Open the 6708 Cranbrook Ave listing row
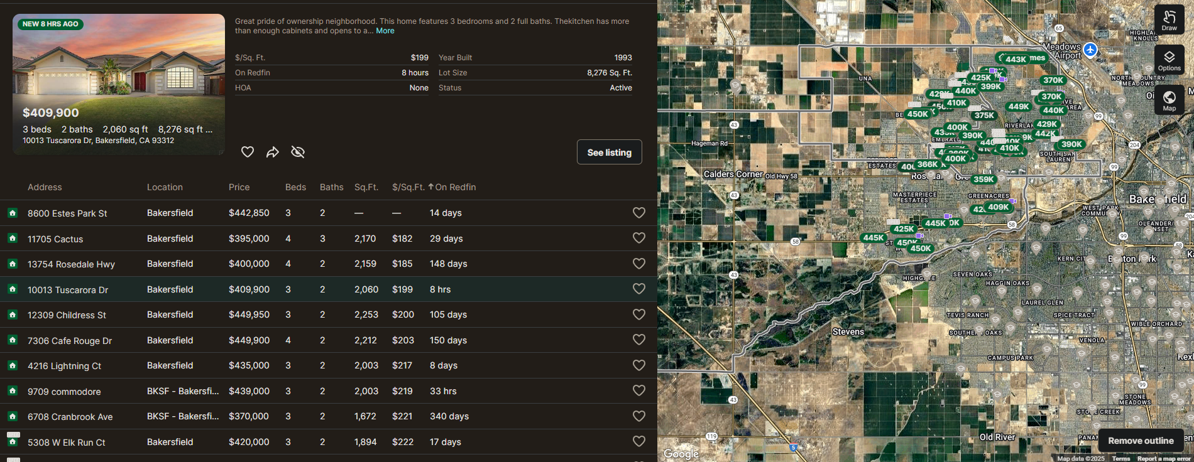Screen dimensions: 1194x462 pyautogui.click(x=329, y=416)
